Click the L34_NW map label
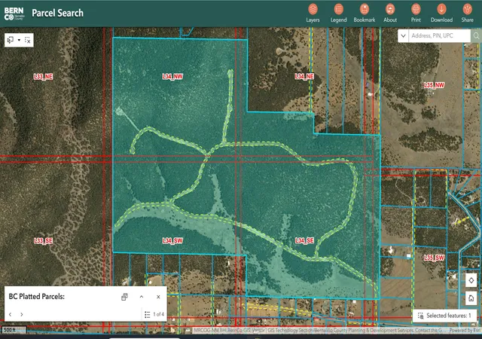Image resolution: width=482 pixels, height=339 pixels. click(172, 77)
